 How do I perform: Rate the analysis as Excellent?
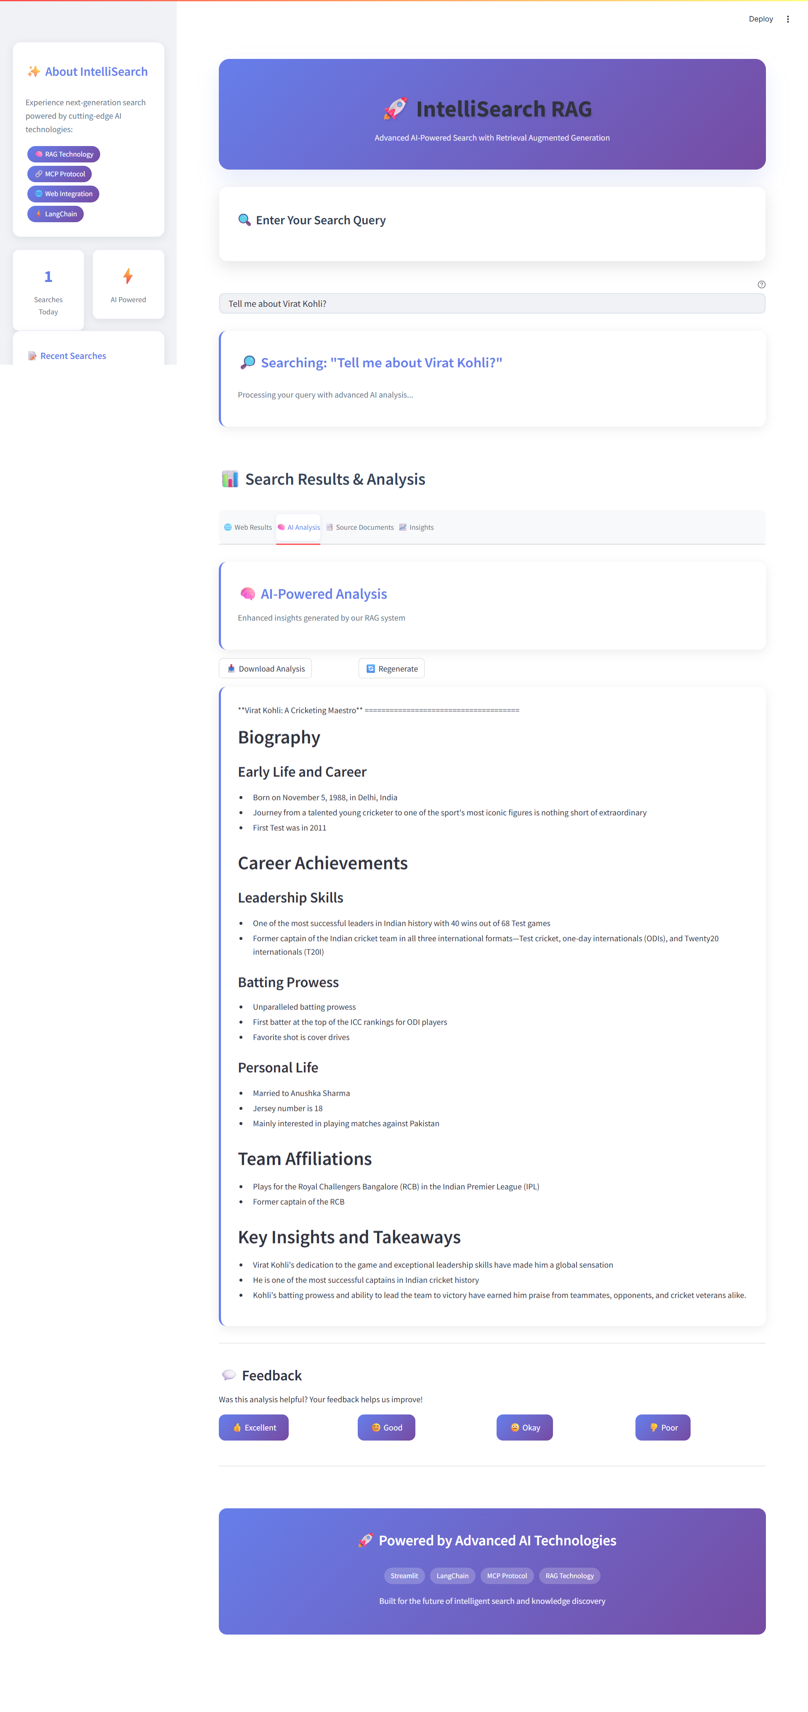pos(254,1428)
